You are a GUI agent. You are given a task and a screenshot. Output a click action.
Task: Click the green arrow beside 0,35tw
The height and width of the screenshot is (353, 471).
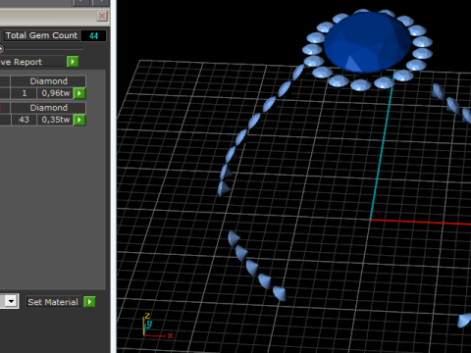click(x=79, y=120)
